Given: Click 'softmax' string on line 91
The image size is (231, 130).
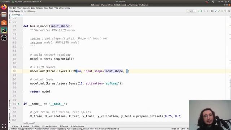Looking at the screenshot, I should 112,83.
